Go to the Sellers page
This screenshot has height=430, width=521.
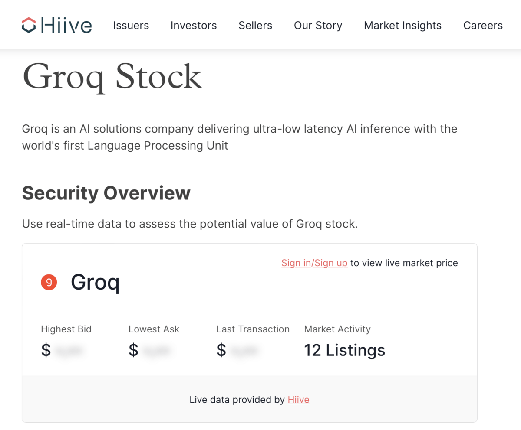[x=255, y=26]
